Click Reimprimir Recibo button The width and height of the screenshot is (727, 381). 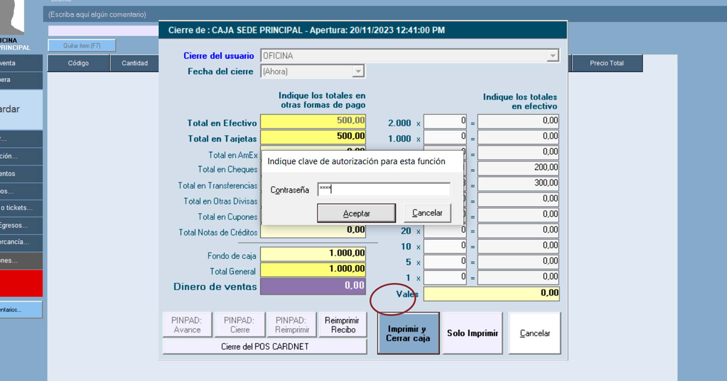click(343, 325)
